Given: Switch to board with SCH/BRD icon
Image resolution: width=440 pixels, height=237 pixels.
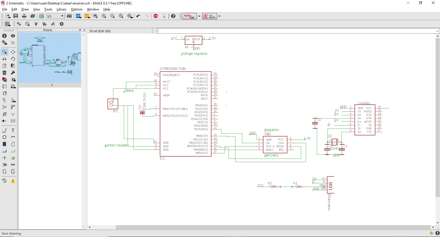Looking at the screenshot, I should (42, 16).
